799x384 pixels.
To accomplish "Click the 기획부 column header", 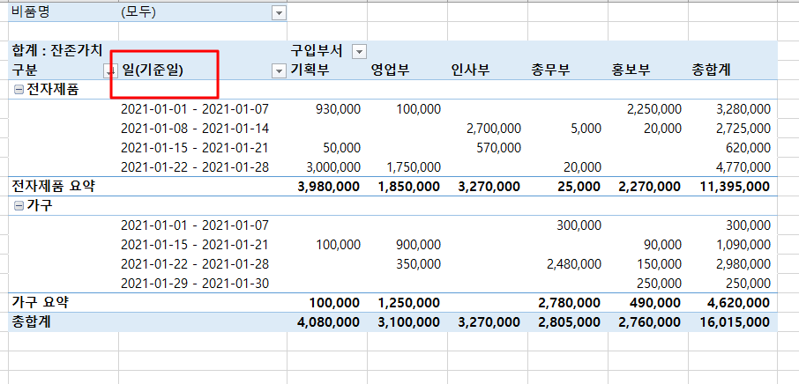I will tap(310, 70).
